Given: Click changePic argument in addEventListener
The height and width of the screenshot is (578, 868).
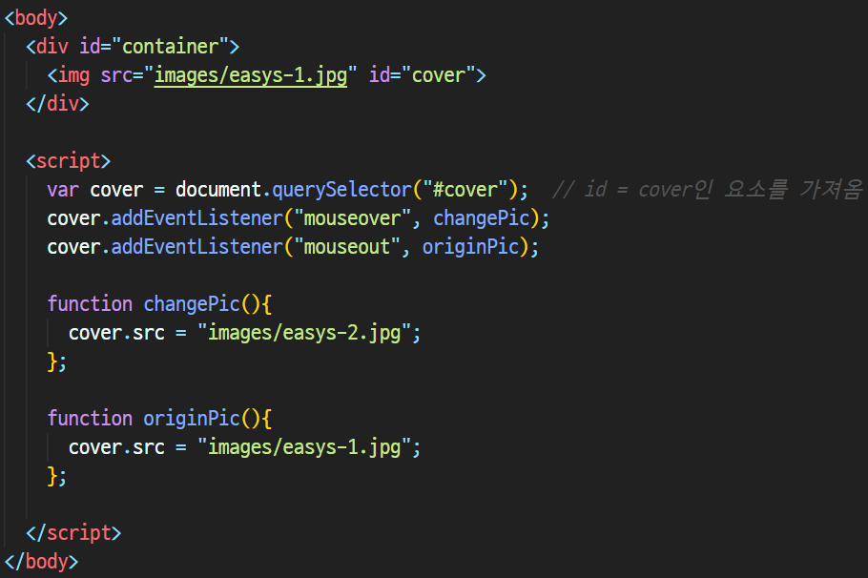Looking at the screenshot, I should coord(482,218).
